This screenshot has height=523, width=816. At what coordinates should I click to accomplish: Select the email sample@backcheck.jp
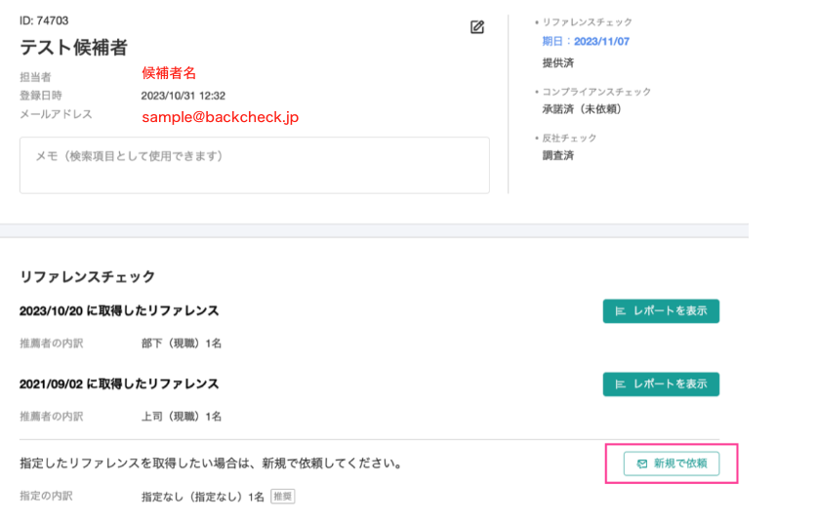point(221,117)
